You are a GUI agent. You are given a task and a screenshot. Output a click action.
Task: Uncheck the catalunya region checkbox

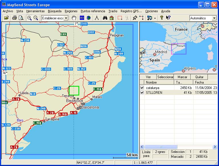click(142, 88)
